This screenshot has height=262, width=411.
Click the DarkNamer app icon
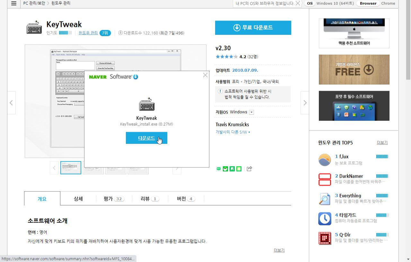325,179
